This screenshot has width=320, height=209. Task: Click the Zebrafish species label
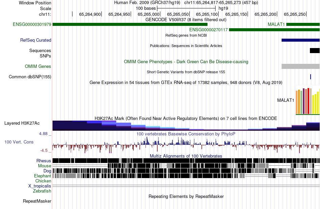click(42, 191)
